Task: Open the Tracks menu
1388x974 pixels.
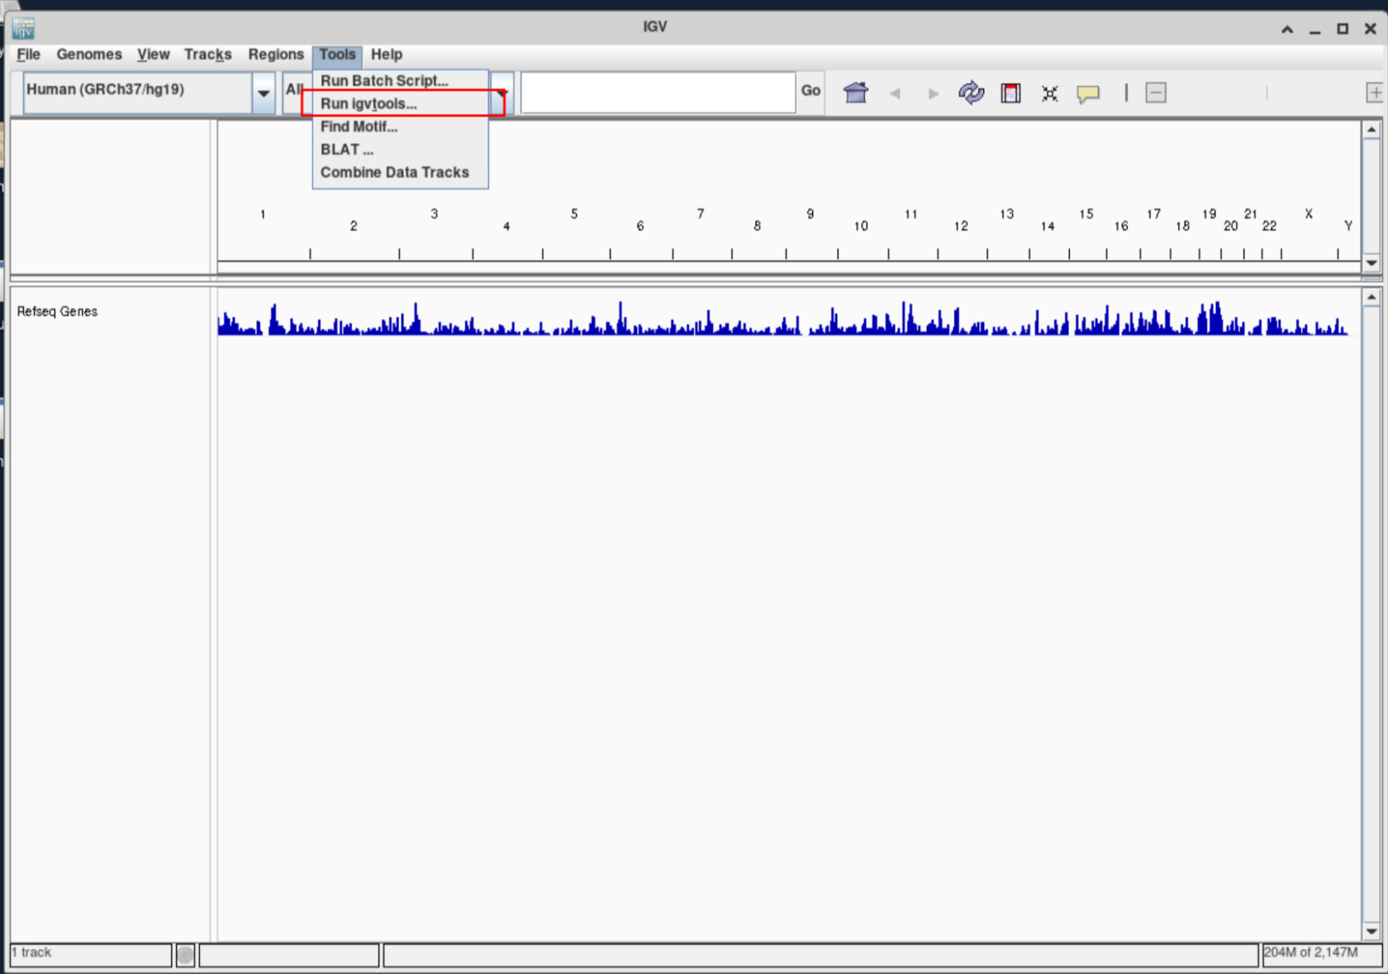Action: click(x=207, y=55)
